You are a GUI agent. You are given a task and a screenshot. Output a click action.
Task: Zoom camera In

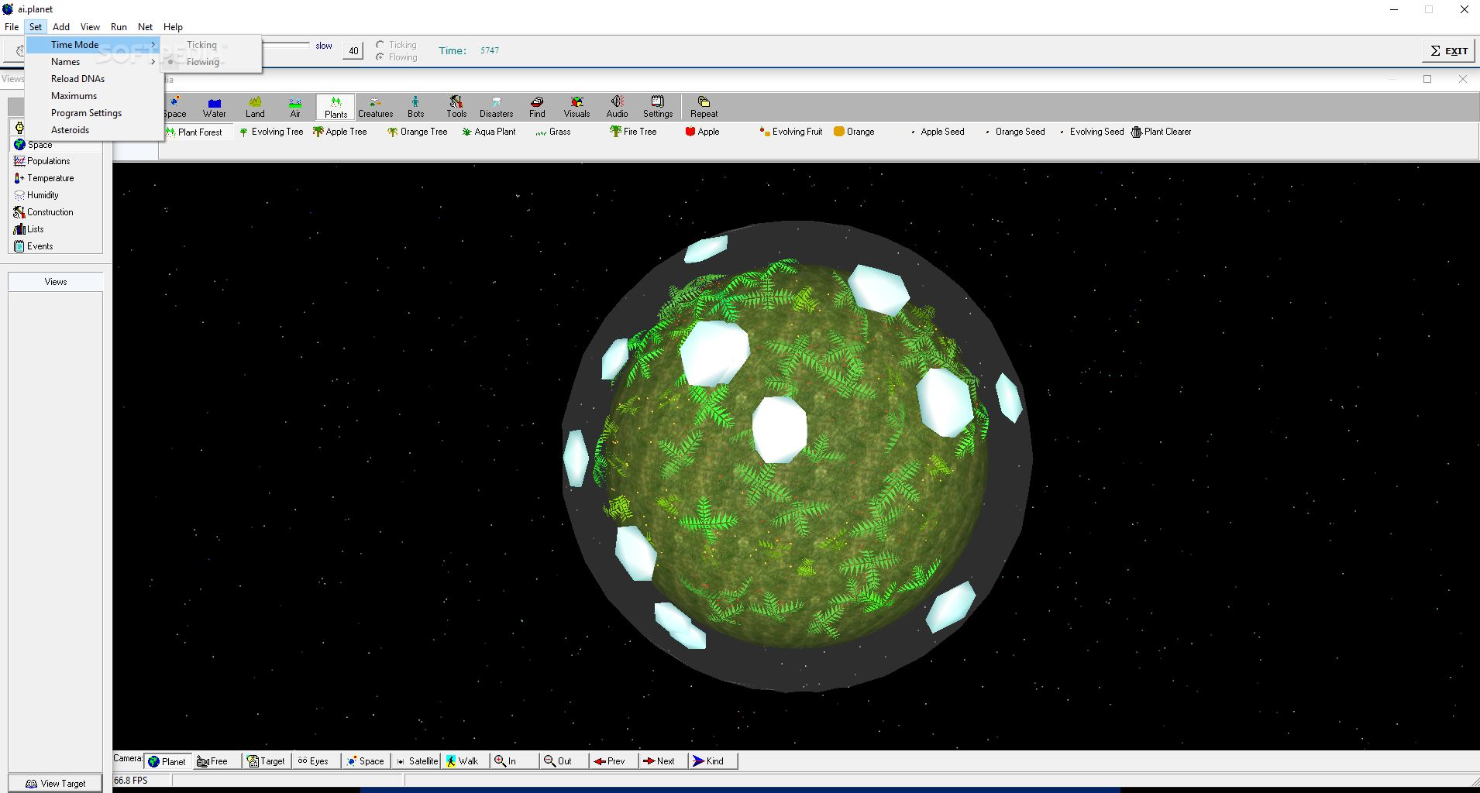(x=515, y=761)
